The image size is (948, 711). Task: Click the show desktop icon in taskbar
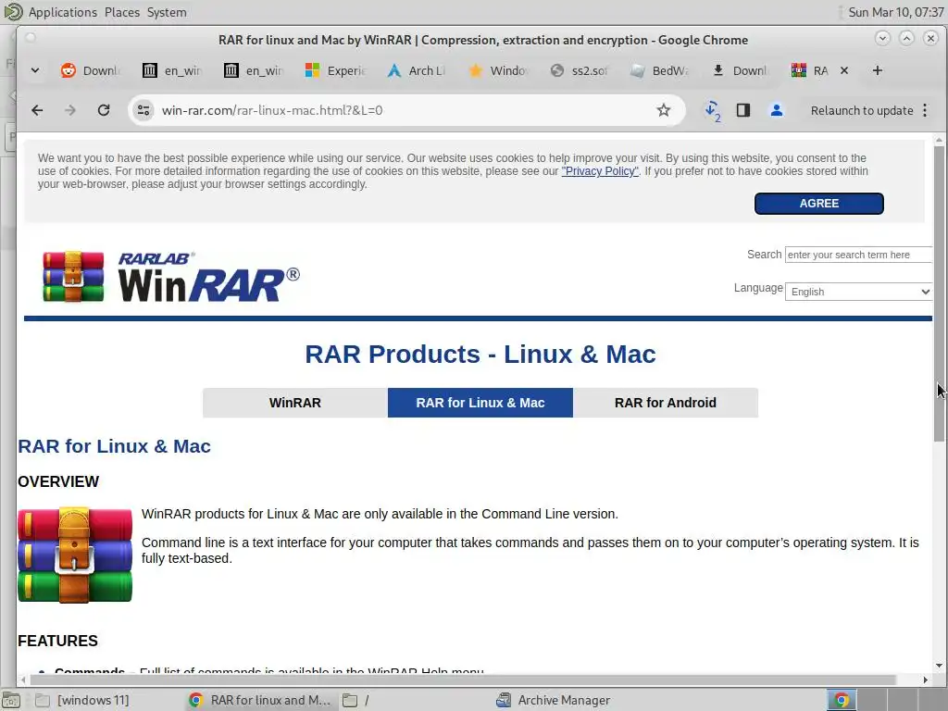click(11, 700)
